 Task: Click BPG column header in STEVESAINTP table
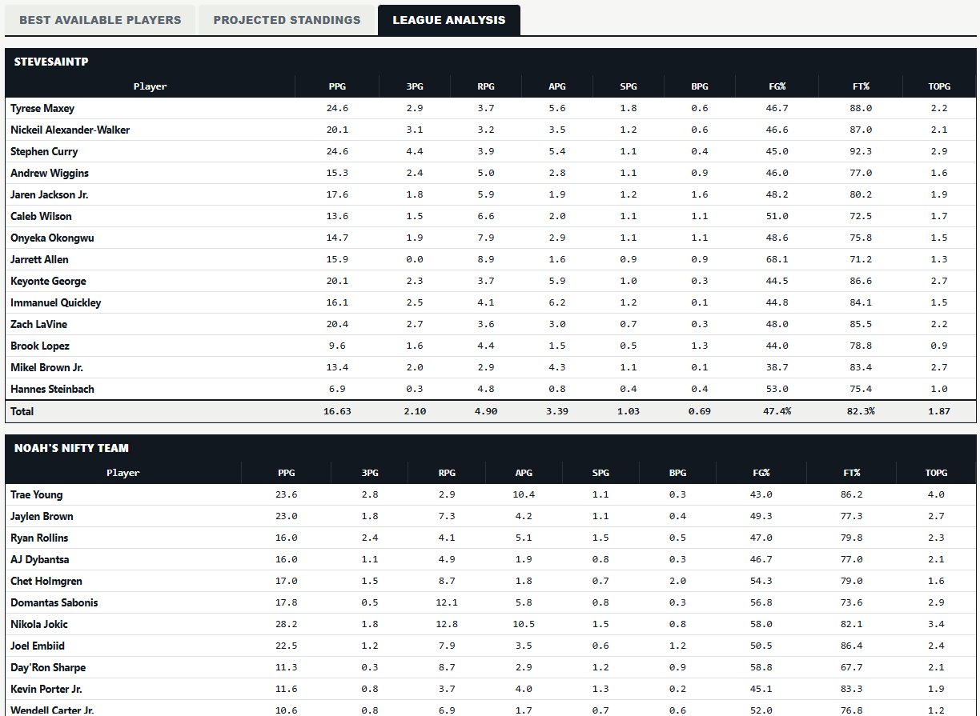tap(700, 86)
